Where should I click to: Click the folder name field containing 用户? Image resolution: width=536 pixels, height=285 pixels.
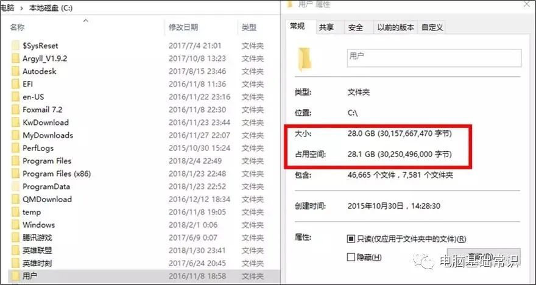click(434, 58)
